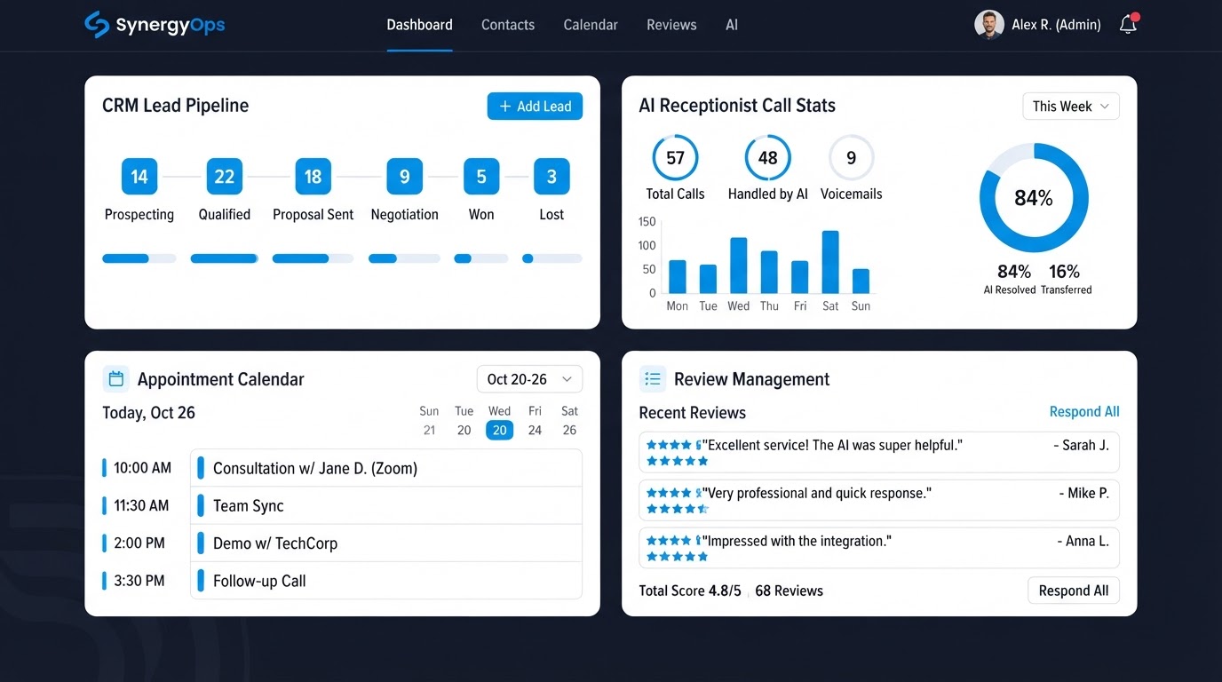Select highlighted Wed 20 calendar day
1222x682 pixels.
(x=499, y=430)
